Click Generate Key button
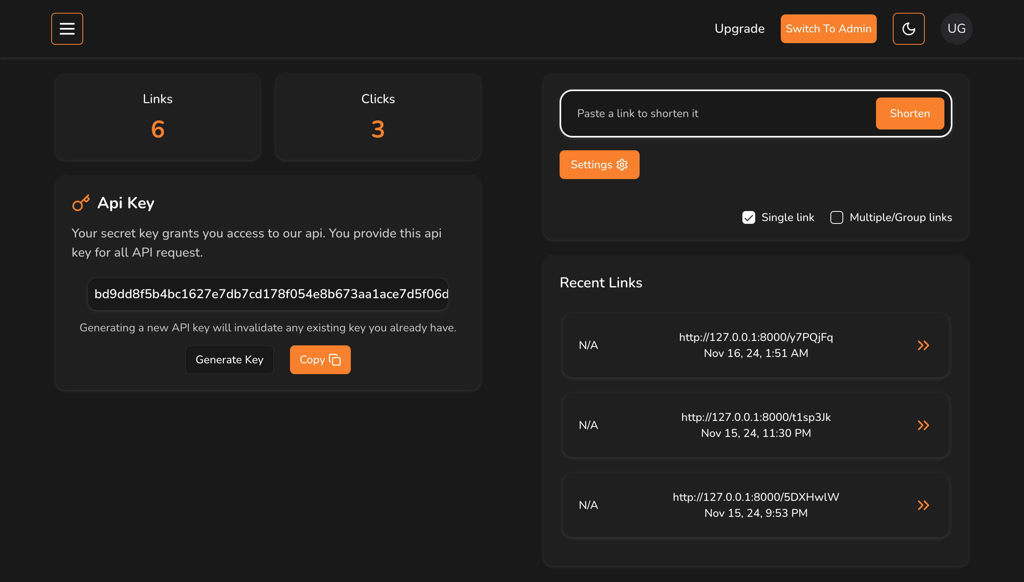The width and height of the screenshot is (1024, 582). [x=229, y=360]
